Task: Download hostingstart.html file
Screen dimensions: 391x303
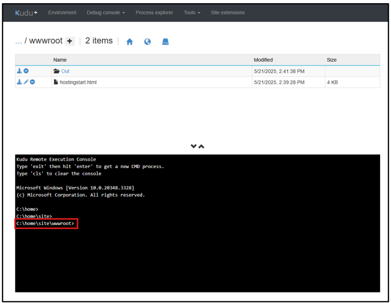Action: [x=20, y=82]
